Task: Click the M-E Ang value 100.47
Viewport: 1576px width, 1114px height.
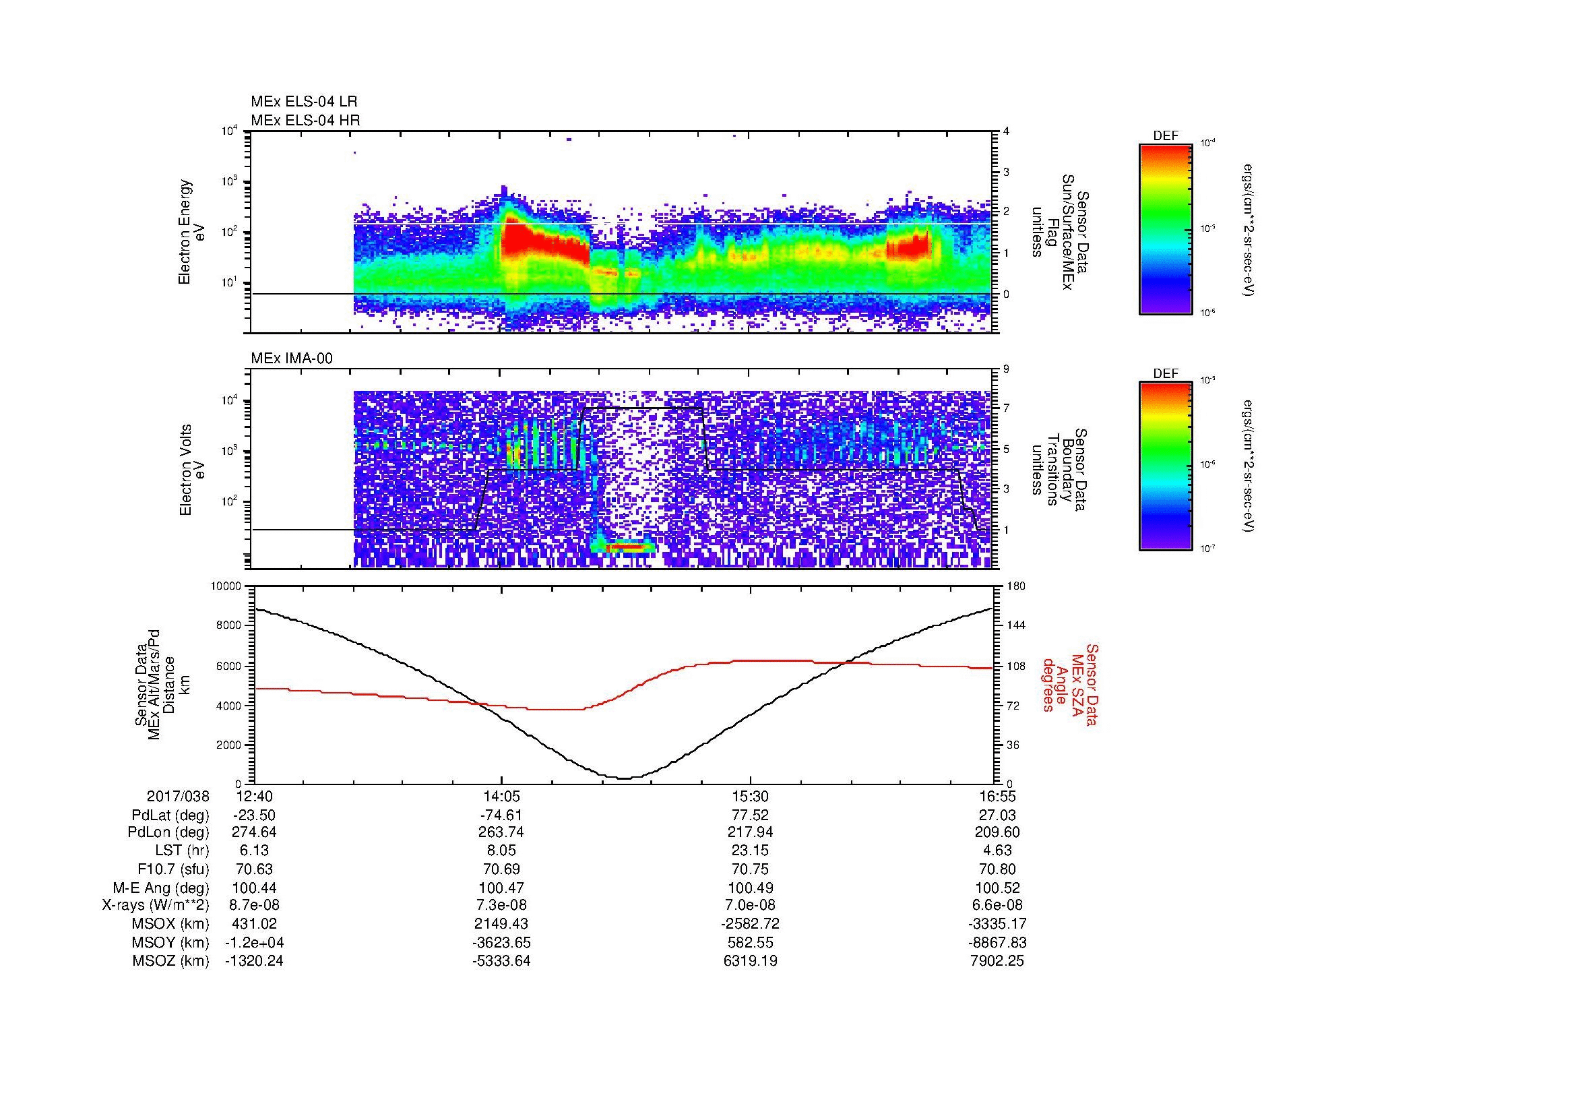Action: (502, 888)
